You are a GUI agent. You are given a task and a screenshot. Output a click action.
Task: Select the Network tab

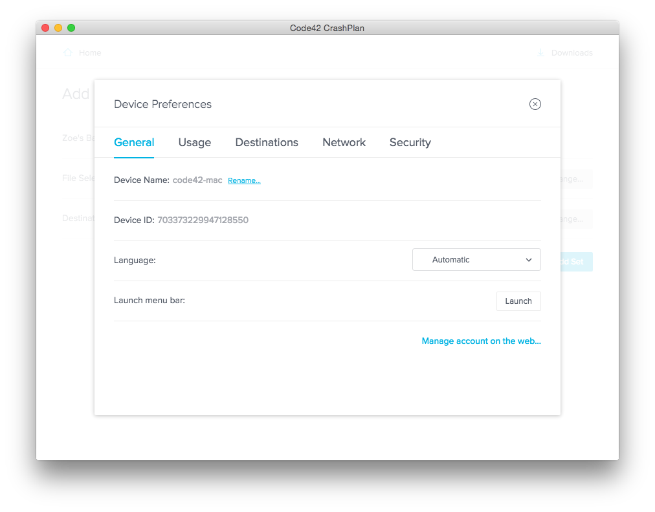(344, 142)
